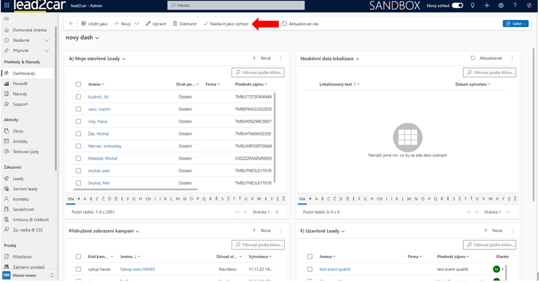
Task: Check the box for Kudroň, Jiří
Action: [79, 97]
